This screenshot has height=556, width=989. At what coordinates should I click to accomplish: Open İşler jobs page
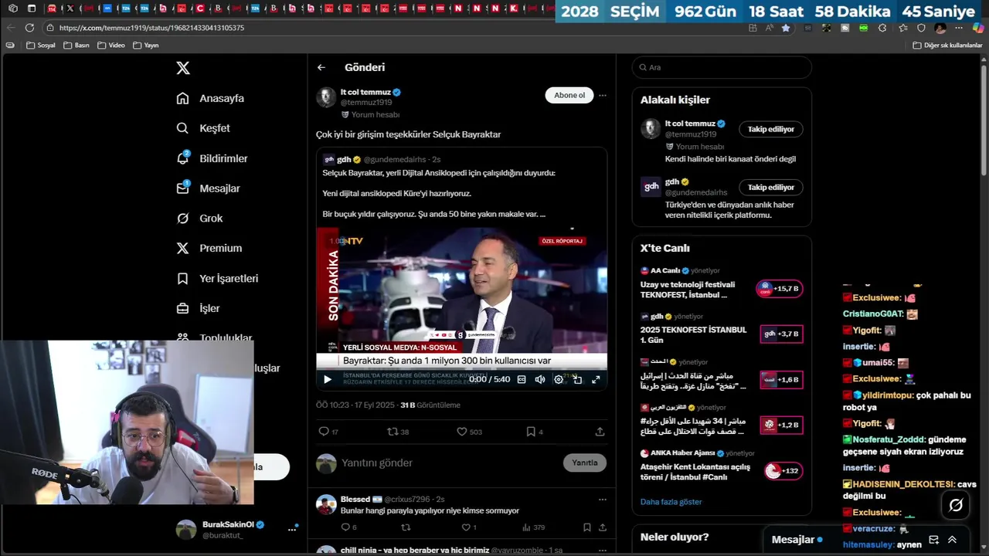pyautogui.click(x=199, y=308)
